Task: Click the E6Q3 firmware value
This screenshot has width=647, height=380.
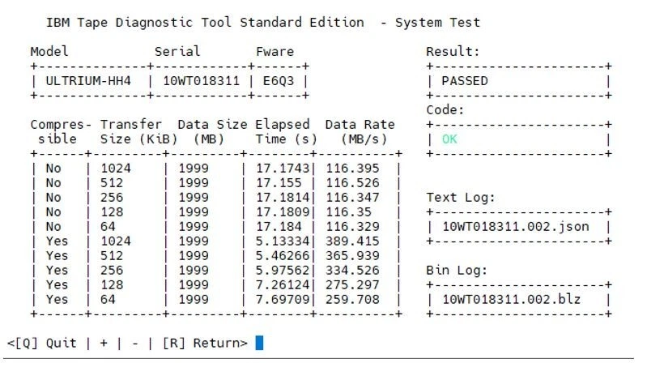Action: [278, 80]
